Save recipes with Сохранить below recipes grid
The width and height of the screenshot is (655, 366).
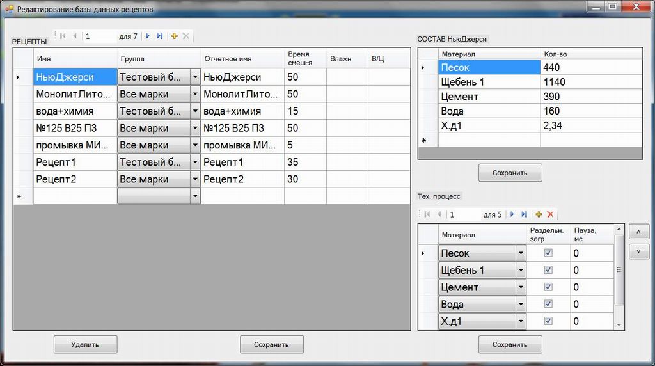pos(271,345)
